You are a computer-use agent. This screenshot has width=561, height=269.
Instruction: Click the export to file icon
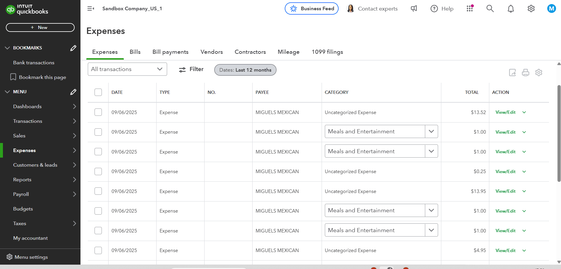click(x=512, y=73)
